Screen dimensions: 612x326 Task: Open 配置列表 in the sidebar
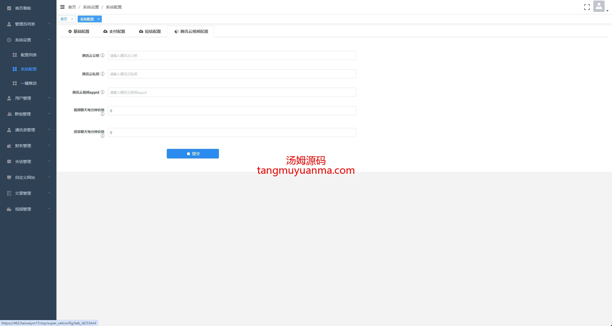[29, 55]
